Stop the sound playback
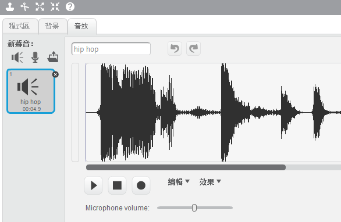The height and width of the screenshot is (222, 341). point(117,185)
